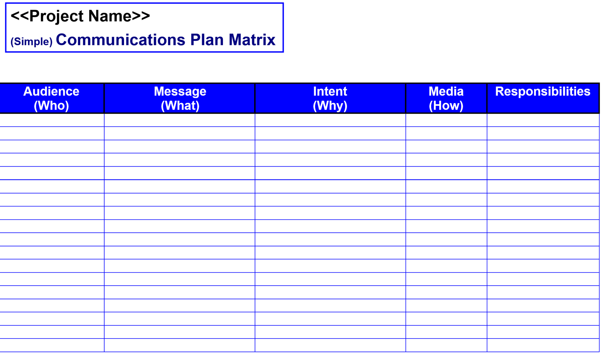Click the <<Project Name>> placeholder text
The width and height of the screenshot is (606, 358).
click(x=80, y=16)
